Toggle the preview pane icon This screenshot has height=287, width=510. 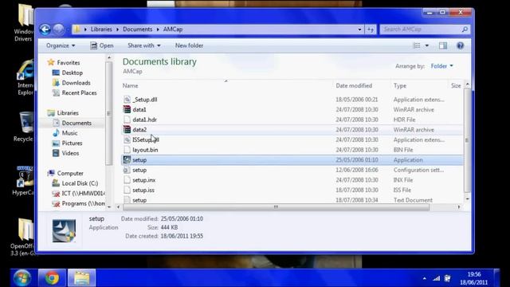tap(443, 45)
